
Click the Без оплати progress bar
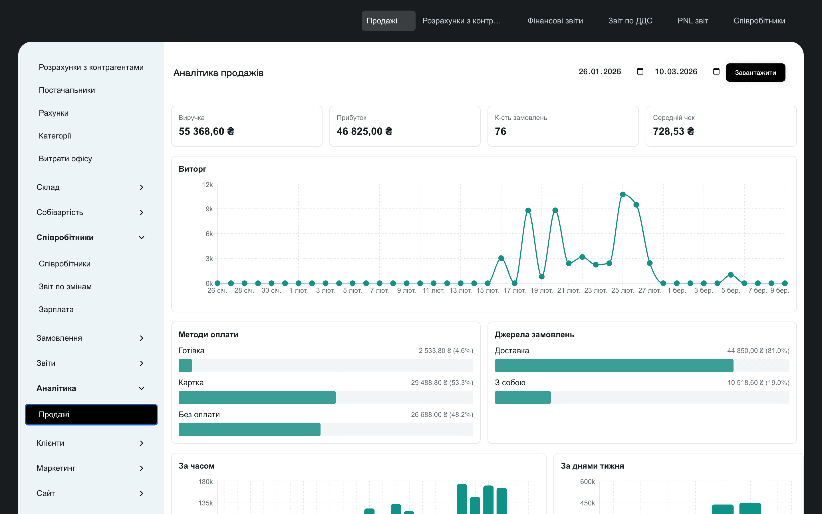[326, 429]
